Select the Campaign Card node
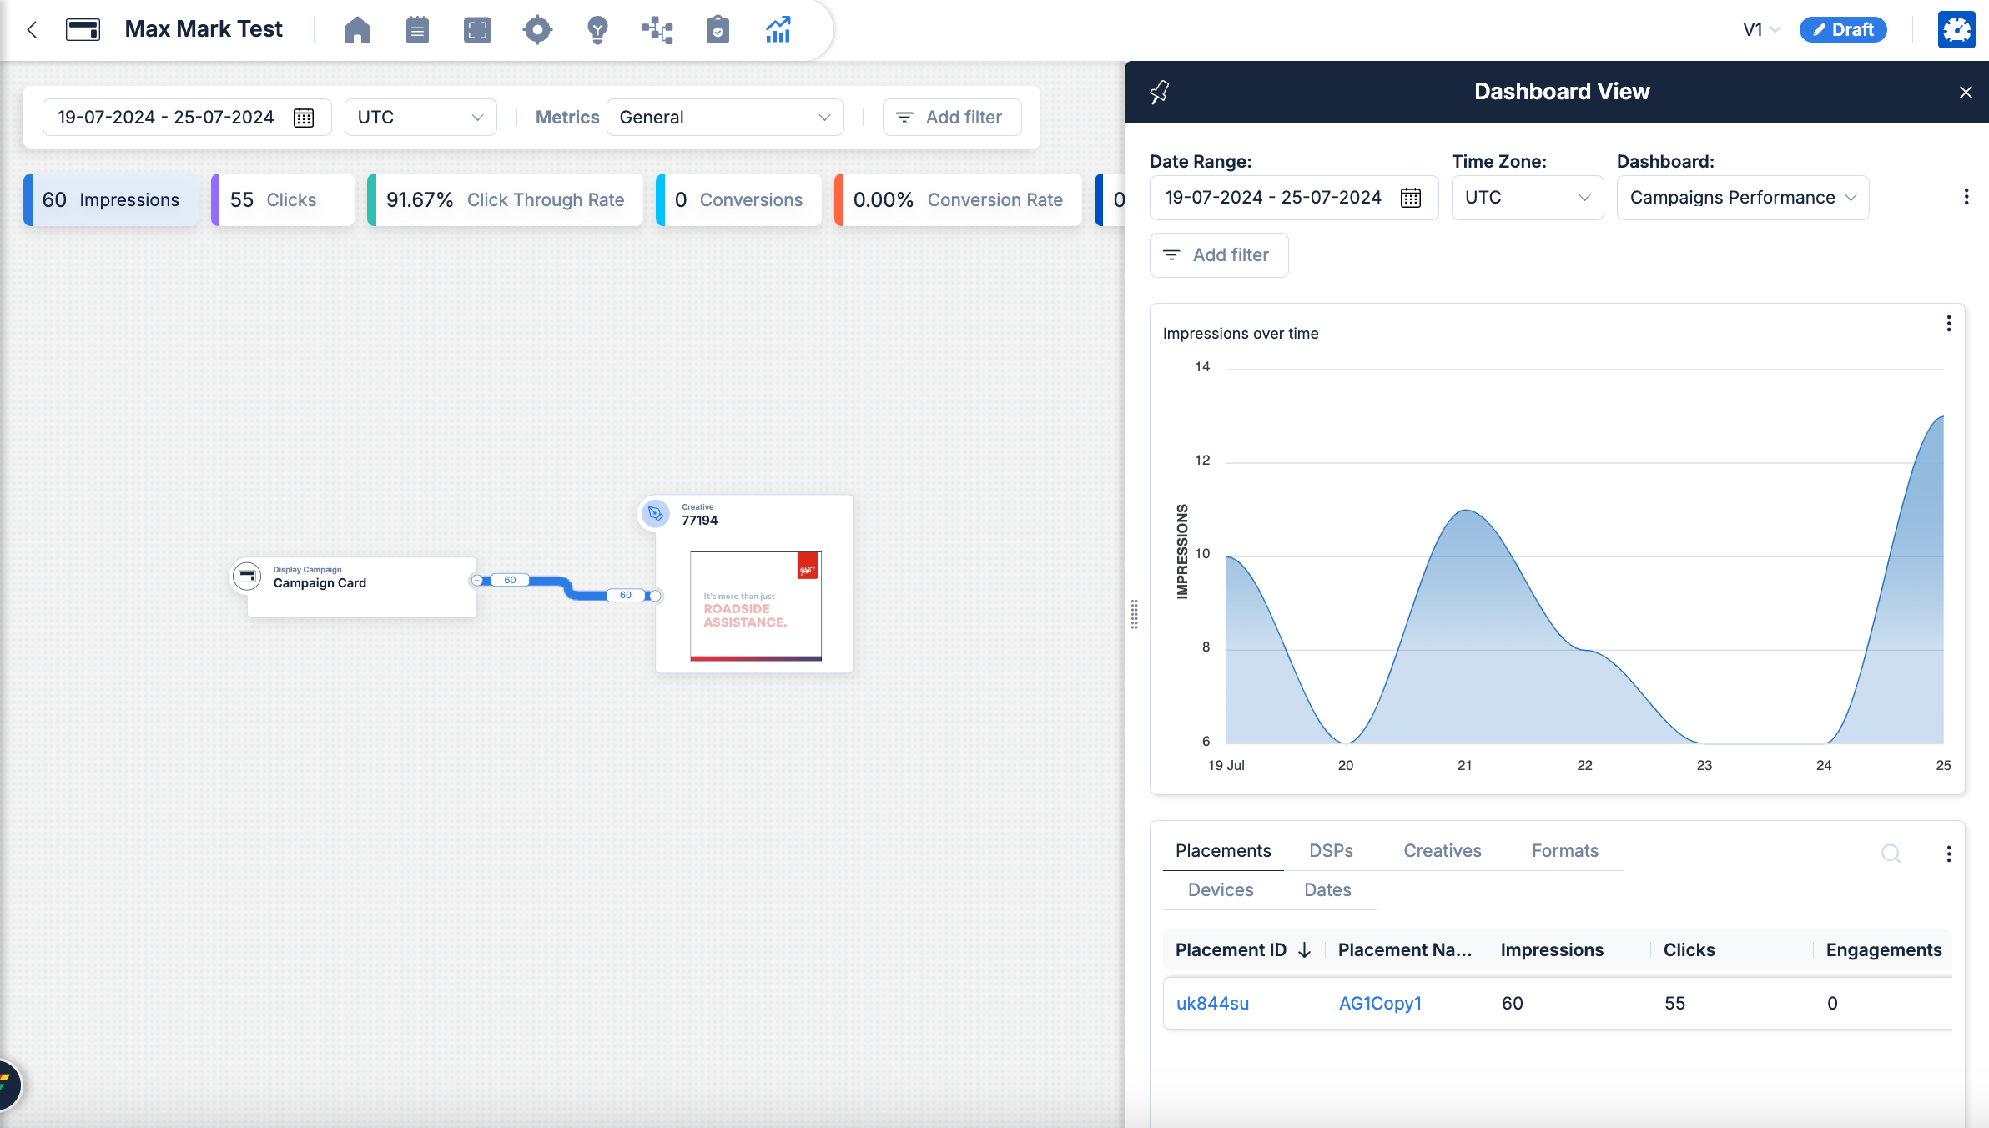Screen dimensions: 1989x1128 [362, 587]
